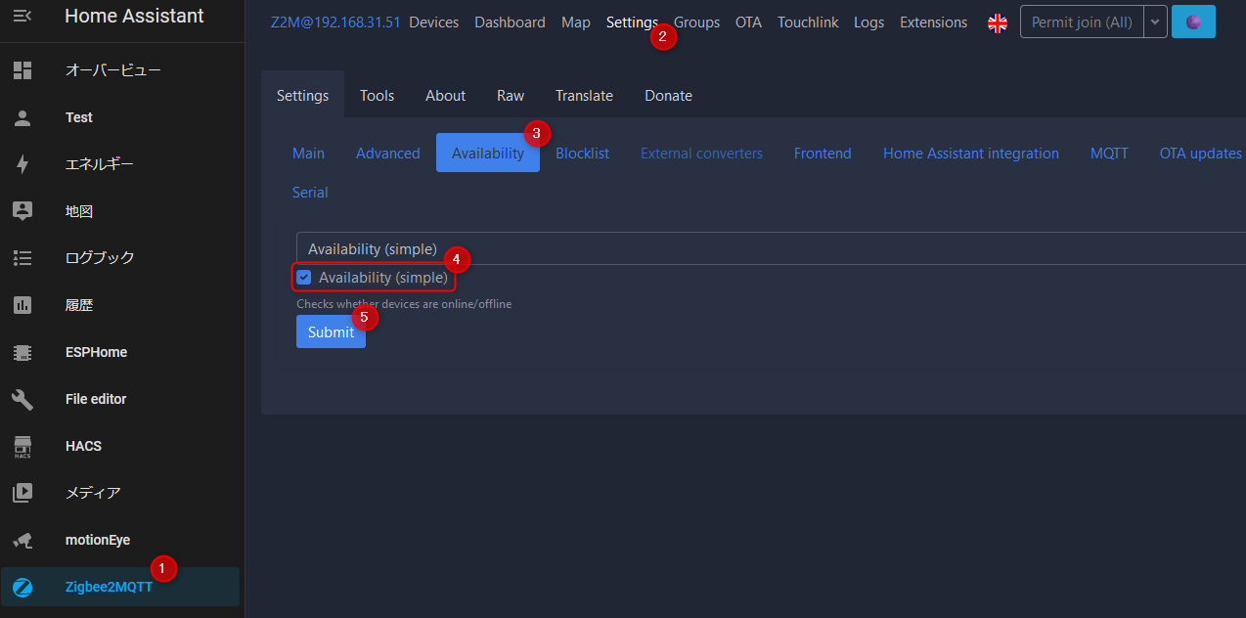Collapse the Home Assistant sidebar menu icon
This screenshot has height=618, width=1246.
click(x=22, y=17)
